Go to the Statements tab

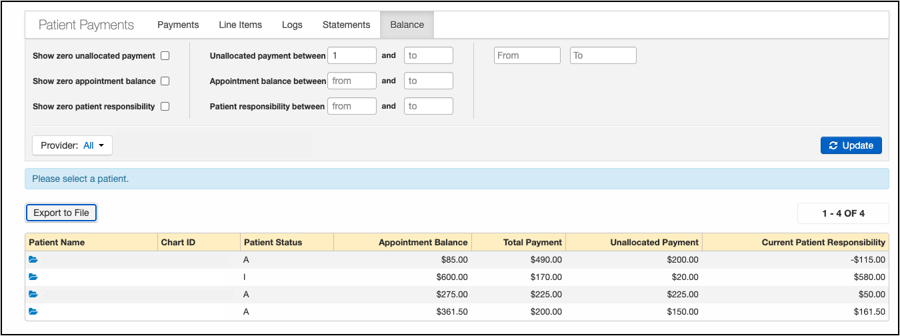[346, 25]
